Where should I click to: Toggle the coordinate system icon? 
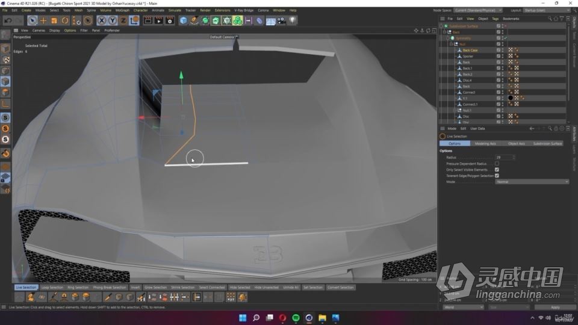[x=134, y=20]
